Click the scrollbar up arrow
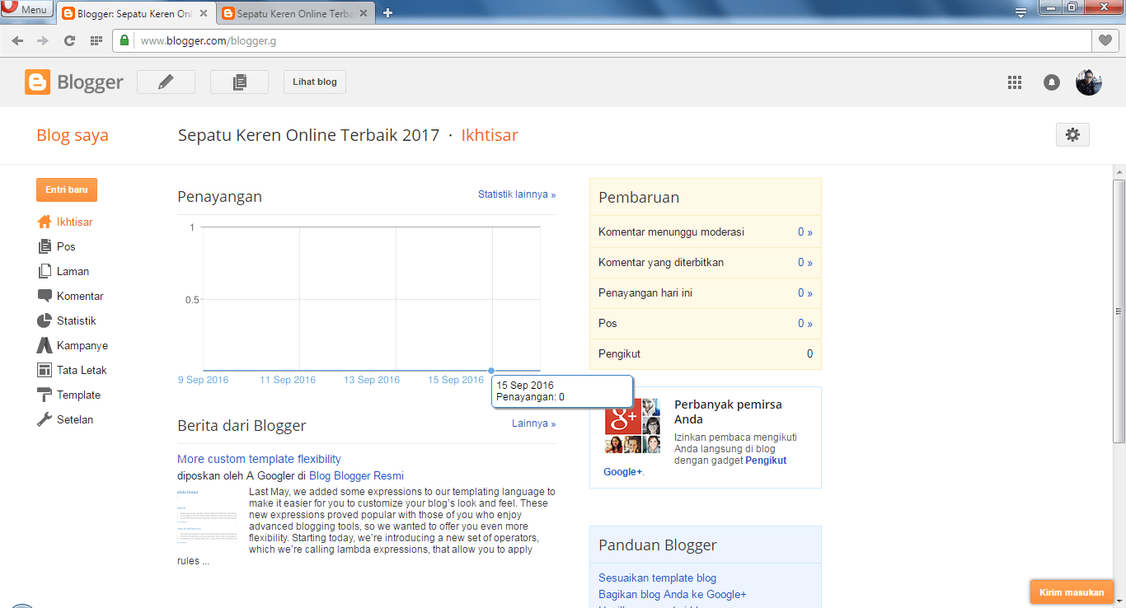This screenshot has height=608, width=1126. coord(1119,171)
